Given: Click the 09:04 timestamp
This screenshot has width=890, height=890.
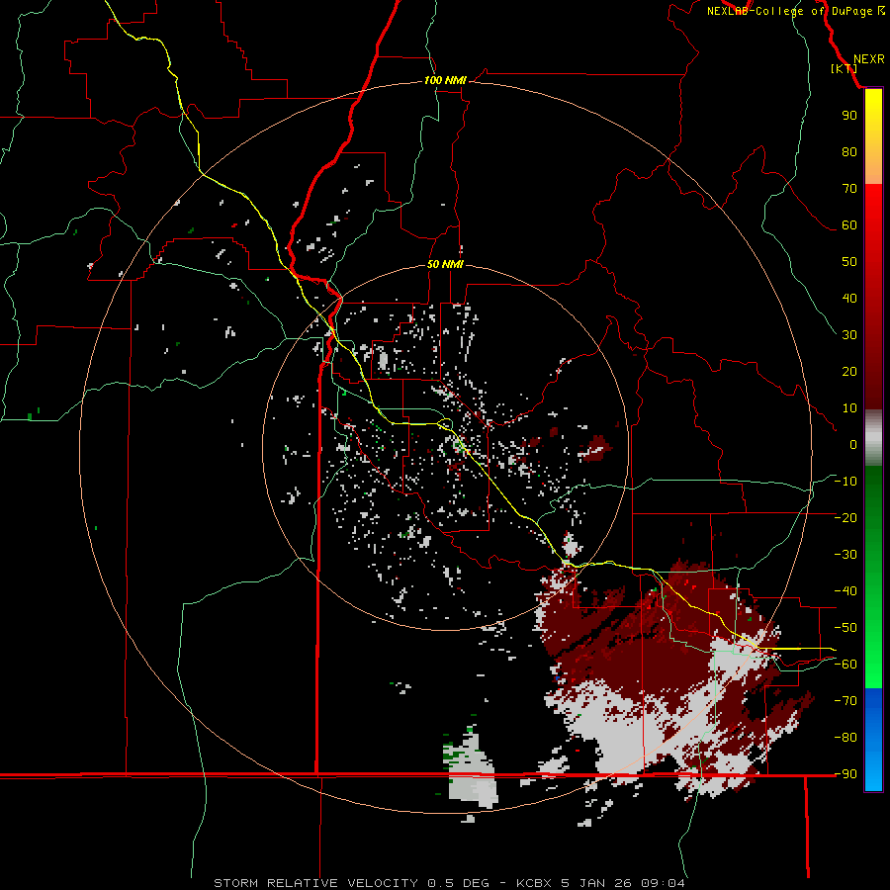Looking at the screenshot, I should (x=663, y=883).
